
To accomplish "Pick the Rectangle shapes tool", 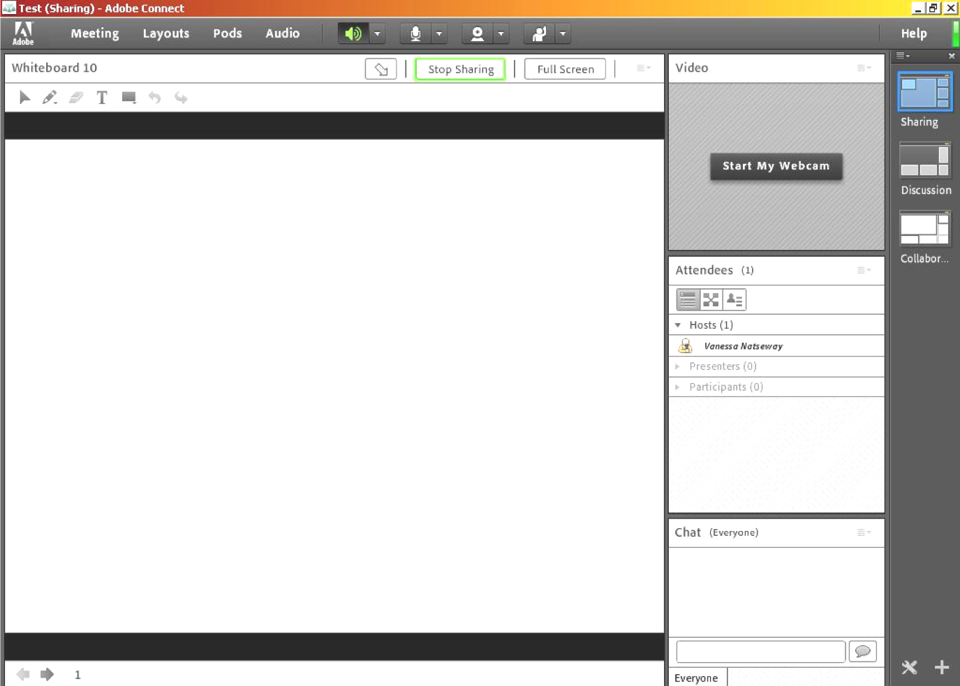I will pos(128,97).
